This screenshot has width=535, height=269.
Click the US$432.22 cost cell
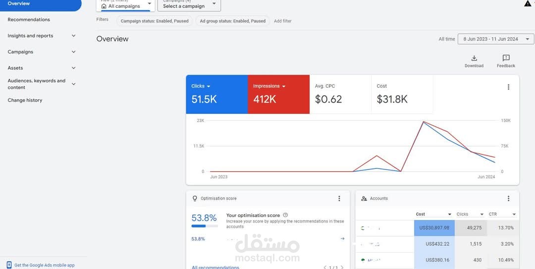pyautogui.click(x=434, y=244)
